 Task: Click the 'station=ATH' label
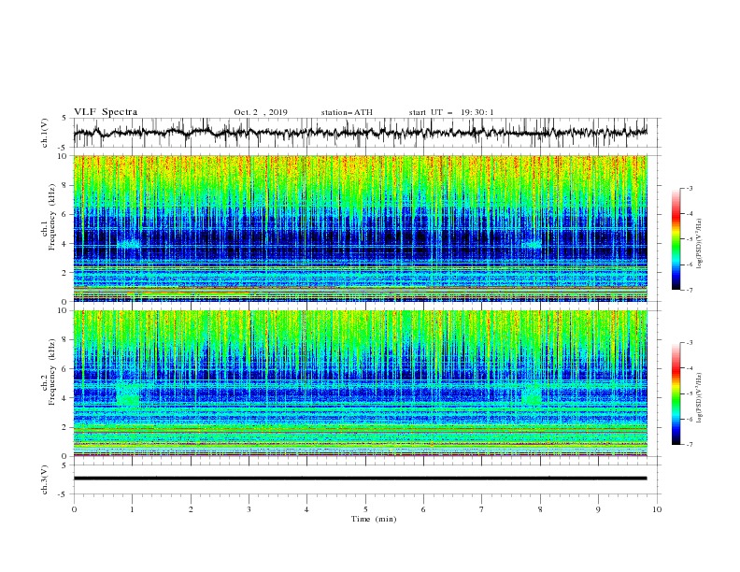click(x=347, y=112)
